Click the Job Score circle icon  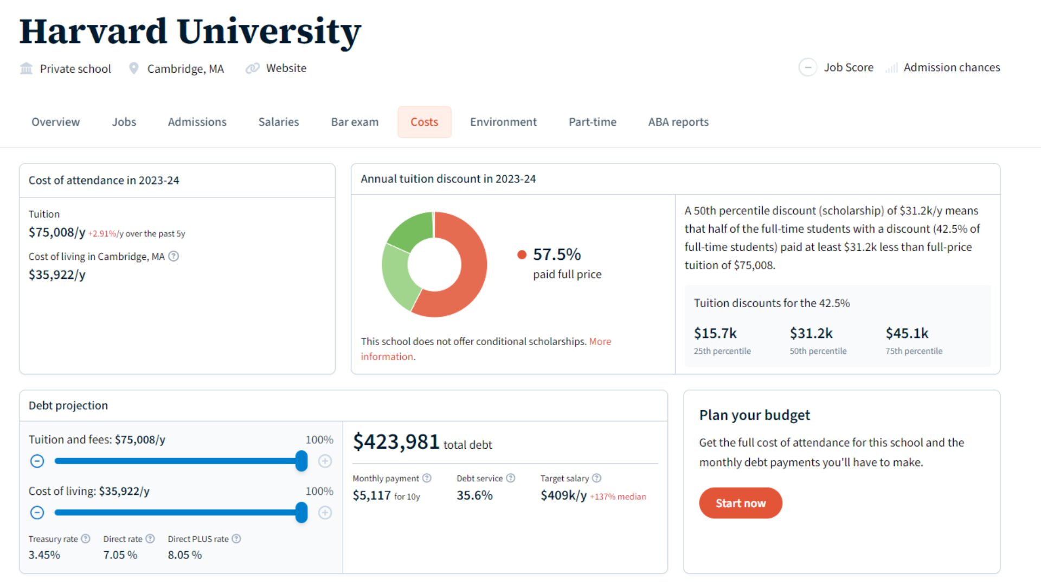click(x=808, y=67)
